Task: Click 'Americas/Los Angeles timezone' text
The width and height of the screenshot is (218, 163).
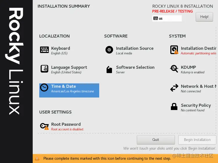Action: tap(72, 91)
